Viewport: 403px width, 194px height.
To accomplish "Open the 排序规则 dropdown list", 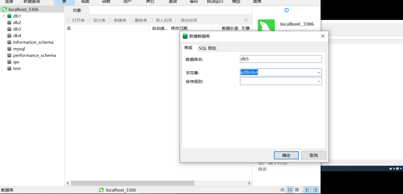I will [x=319, y=81].
